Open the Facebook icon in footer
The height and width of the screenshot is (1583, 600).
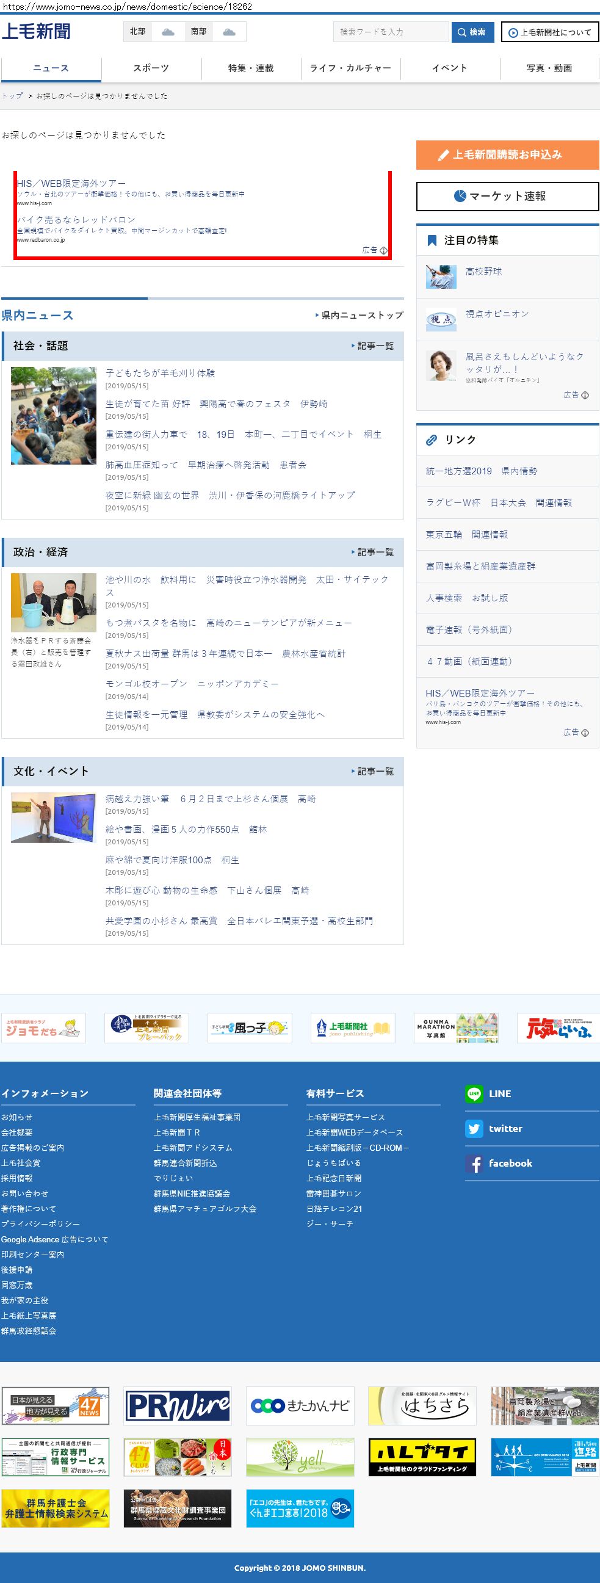point(474,1164)
